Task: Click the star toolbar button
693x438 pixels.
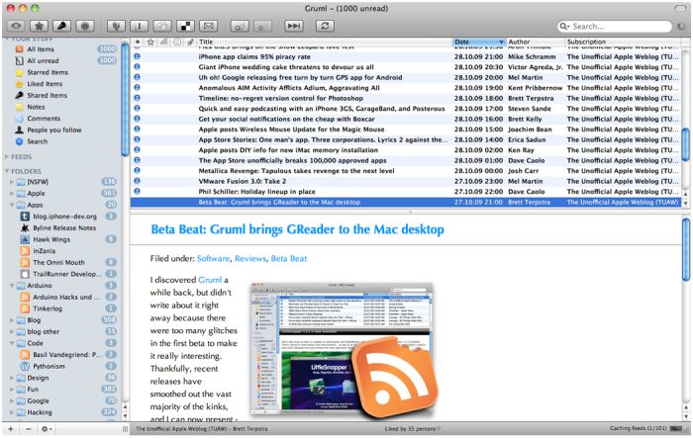Action: [40, 26]
